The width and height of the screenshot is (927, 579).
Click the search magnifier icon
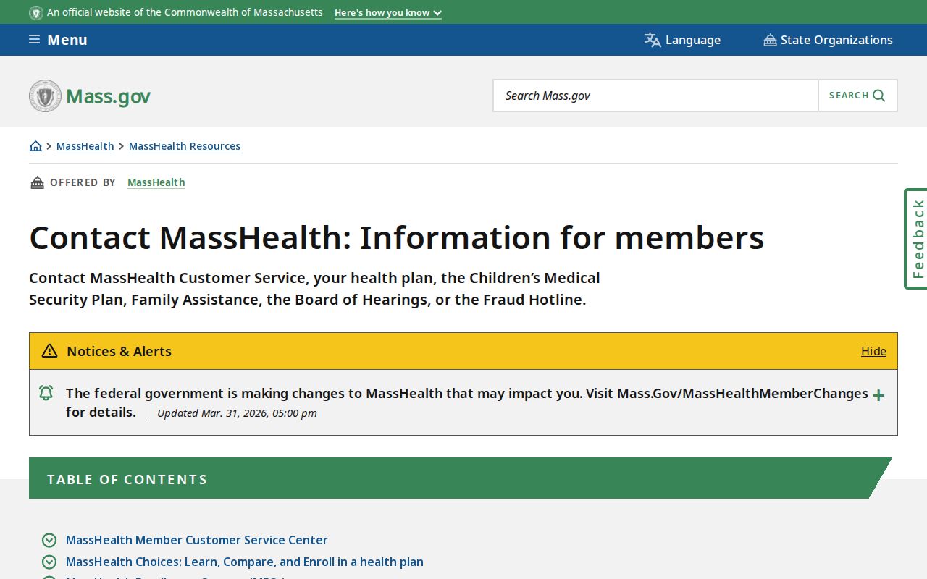point(879,96)
